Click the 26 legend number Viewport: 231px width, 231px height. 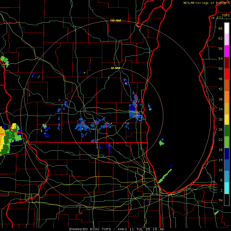pyautogui.click(x=220, y=130)
